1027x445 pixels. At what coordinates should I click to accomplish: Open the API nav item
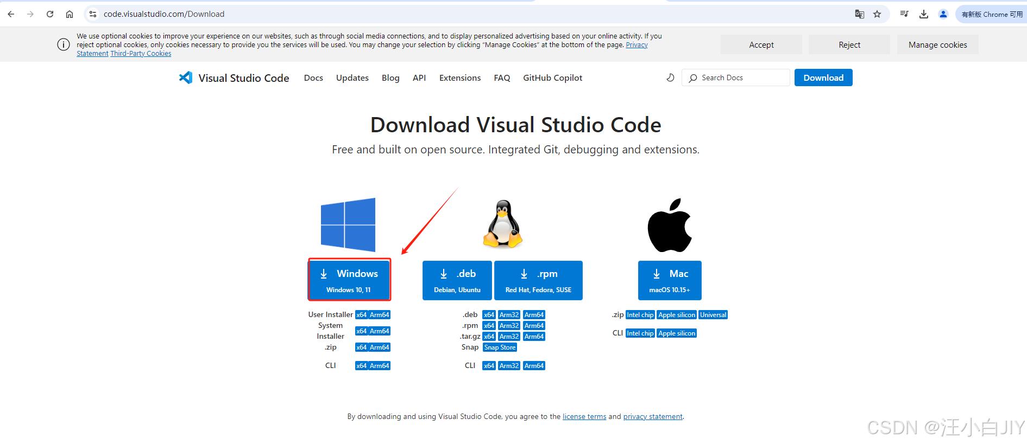[x=419, y=78]
